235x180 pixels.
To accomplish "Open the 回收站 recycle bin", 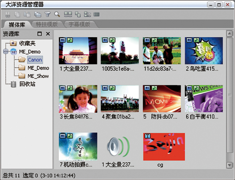I will [23, 84].
